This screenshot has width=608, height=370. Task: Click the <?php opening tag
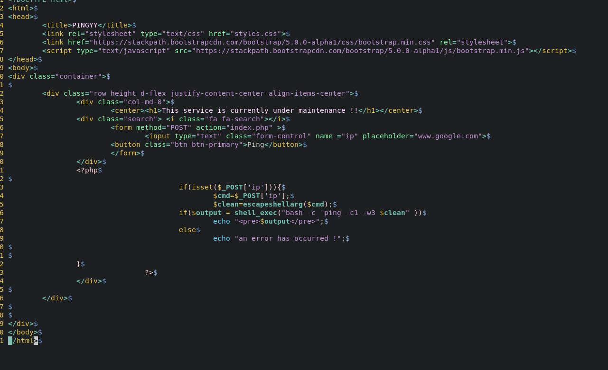[x=87, y=170]
